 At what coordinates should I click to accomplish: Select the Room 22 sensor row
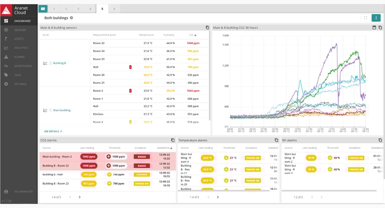pyautogui.click(x=149, y=43)
